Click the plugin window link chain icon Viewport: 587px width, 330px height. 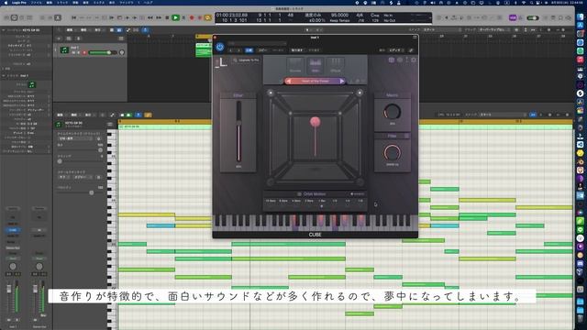[411, 50]
